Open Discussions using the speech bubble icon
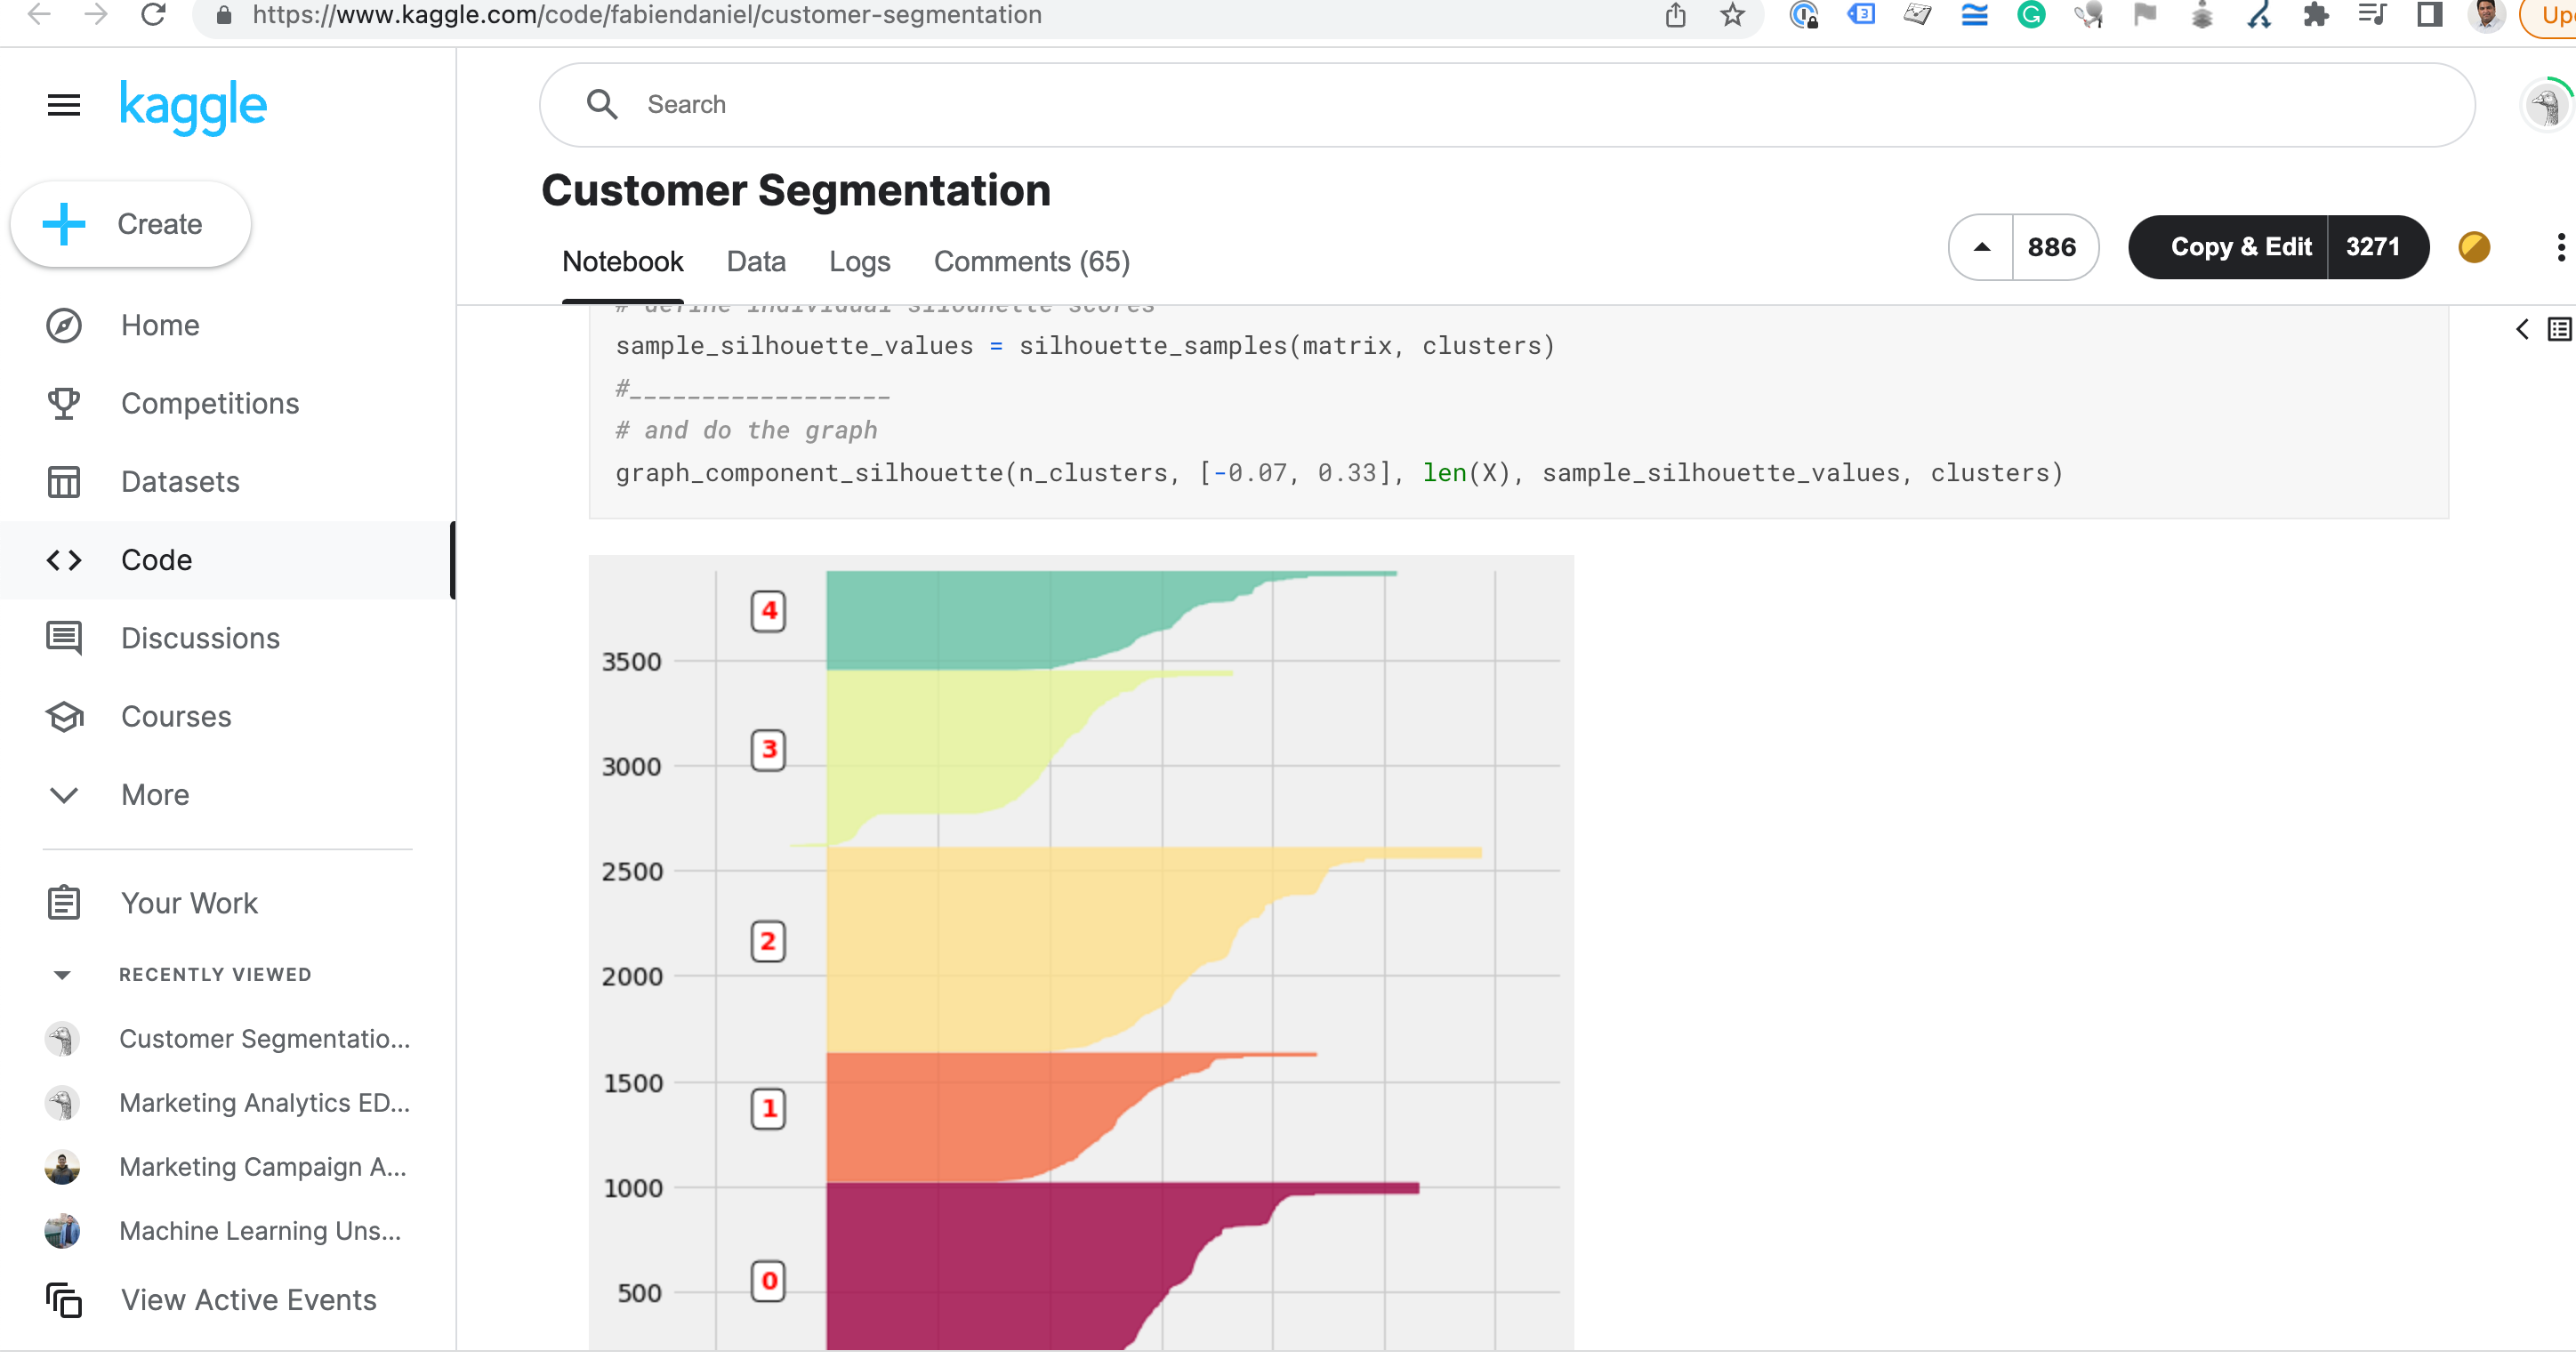 (63, 638)
